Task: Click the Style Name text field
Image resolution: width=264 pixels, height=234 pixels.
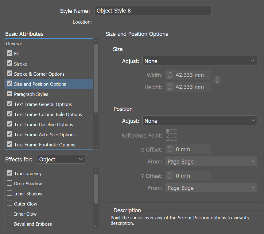Action: click(153, 11)
